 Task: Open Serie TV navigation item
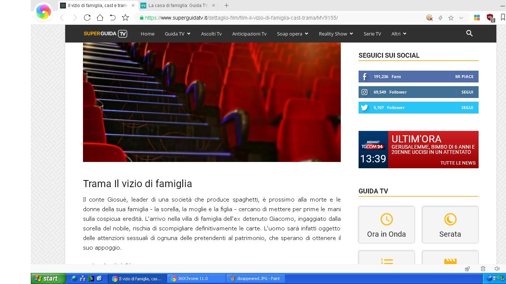(x=372, y=34)
